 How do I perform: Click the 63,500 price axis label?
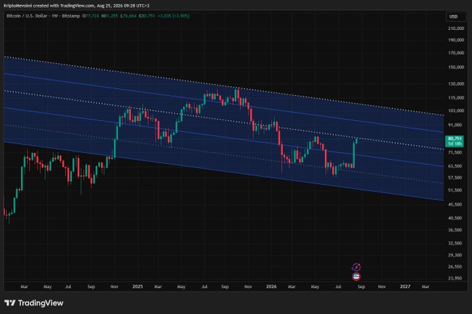[x=456, y=166]
